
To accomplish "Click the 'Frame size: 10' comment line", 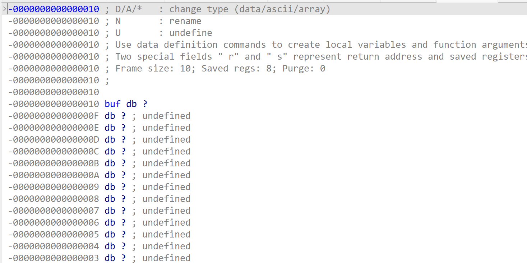I will pyautogui.click(x=167, y=68).
